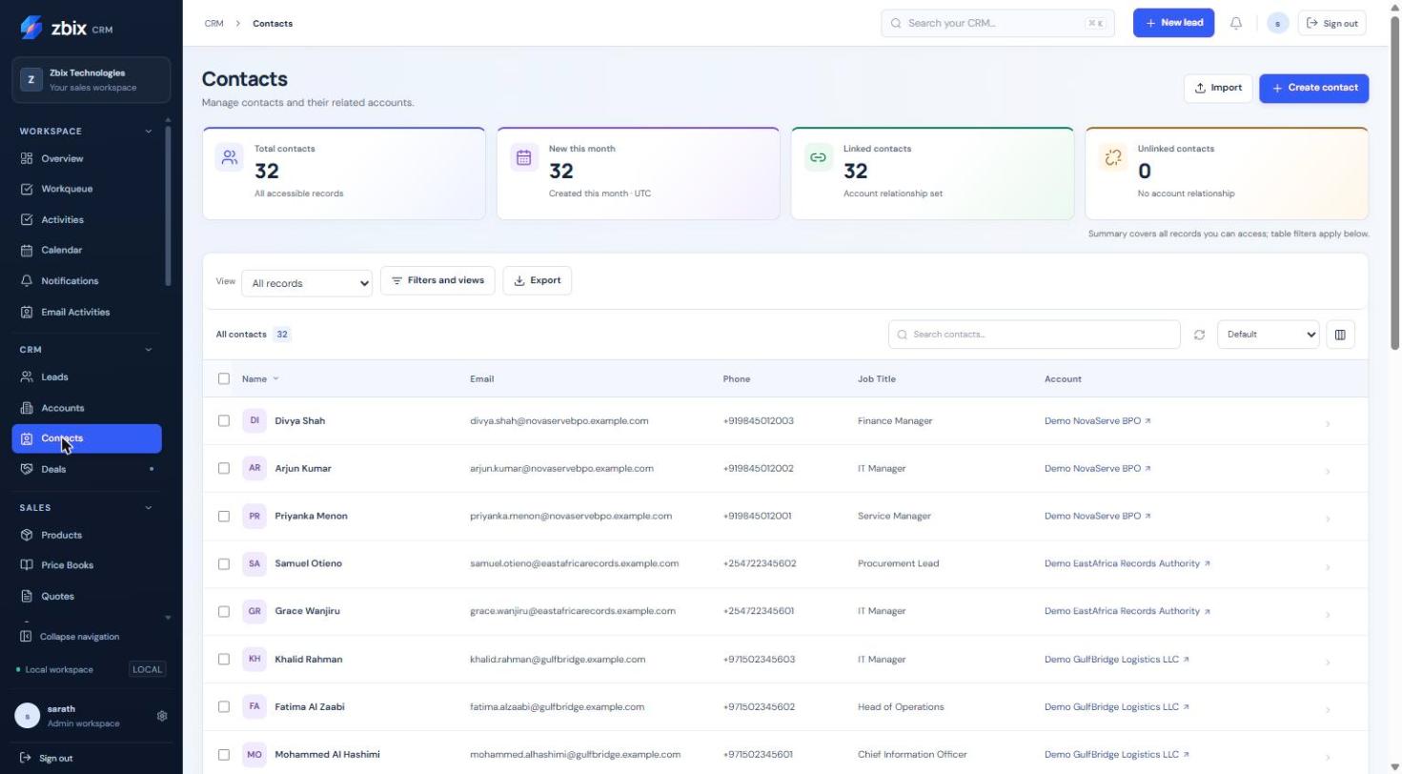
Task: Focus the Search your CRM field
Action: (997, 23)
